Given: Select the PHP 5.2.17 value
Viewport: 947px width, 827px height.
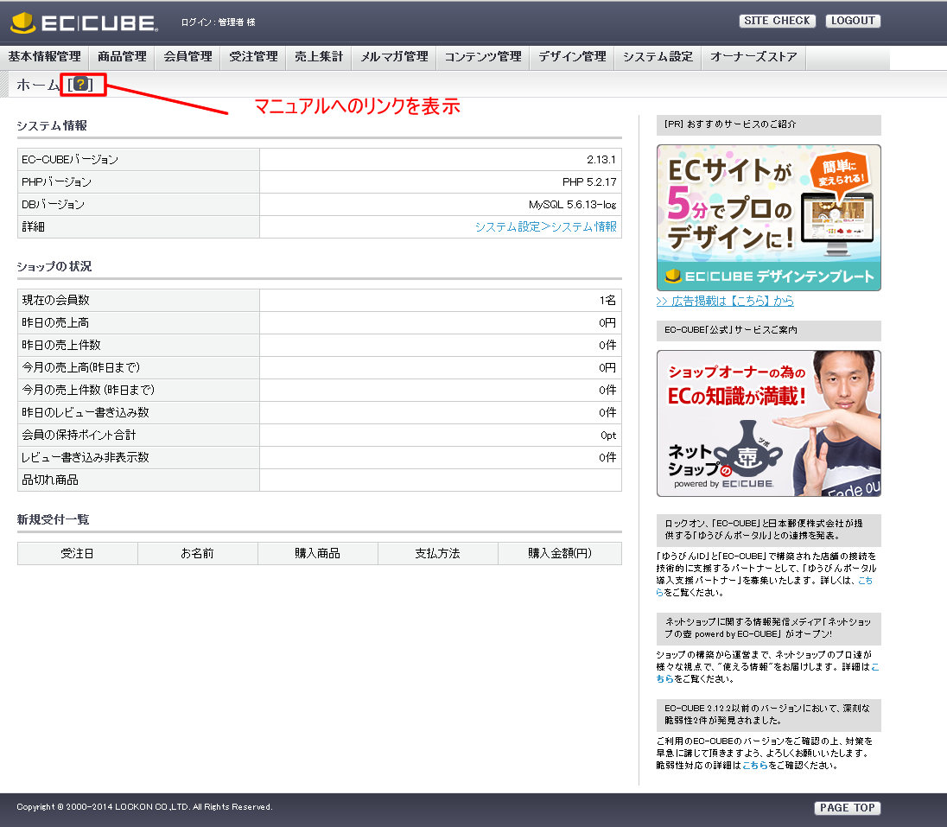Looking at the screenshot, I should tap(589, 181).
